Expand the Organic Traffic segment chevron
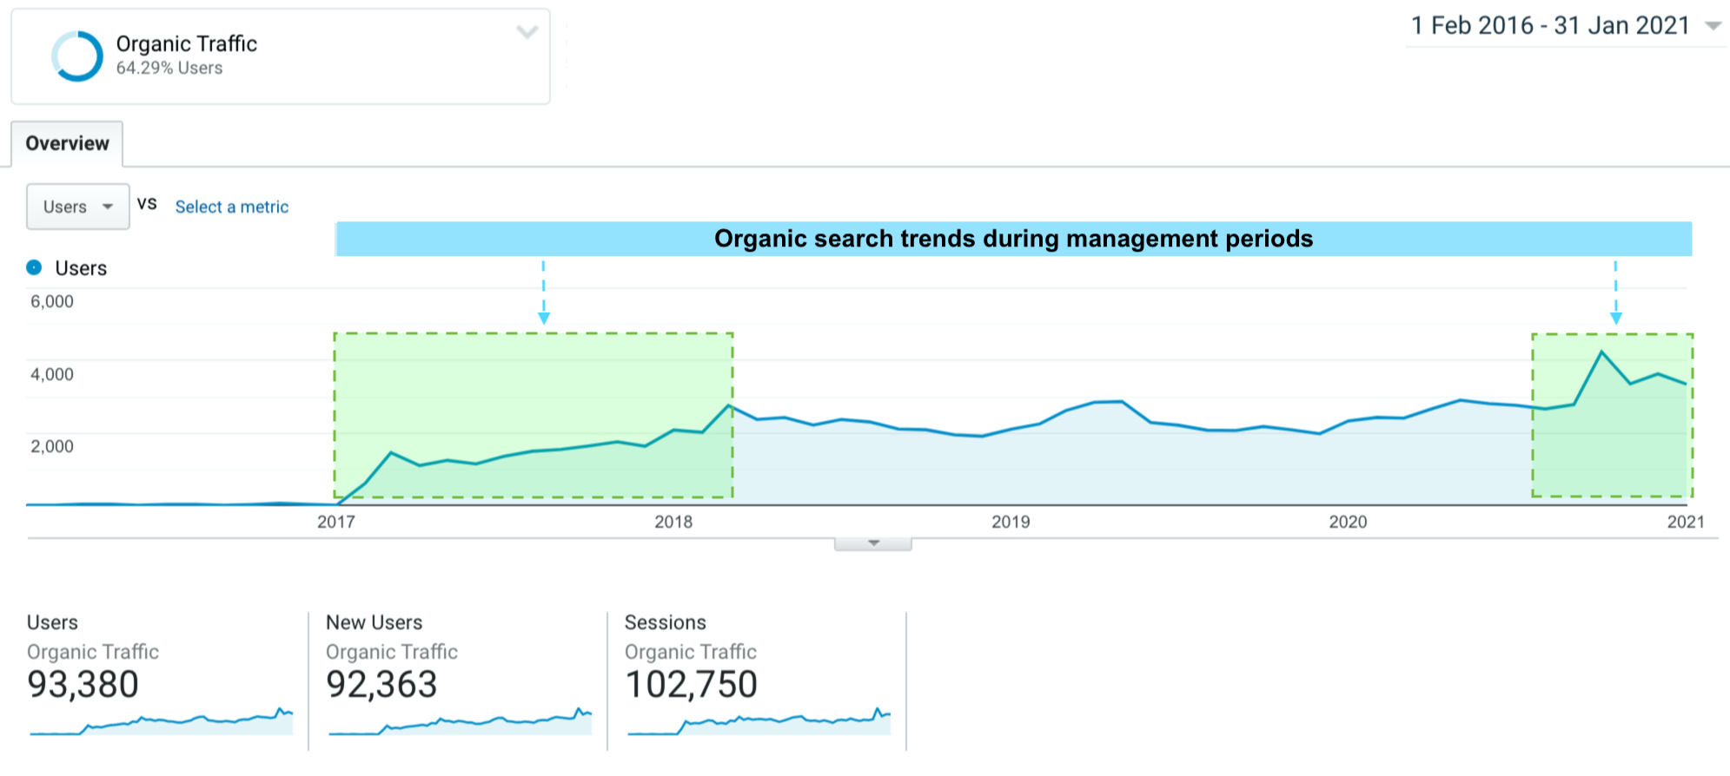Viewport: 1730px width, 776px height. click(x=527, y=33)
